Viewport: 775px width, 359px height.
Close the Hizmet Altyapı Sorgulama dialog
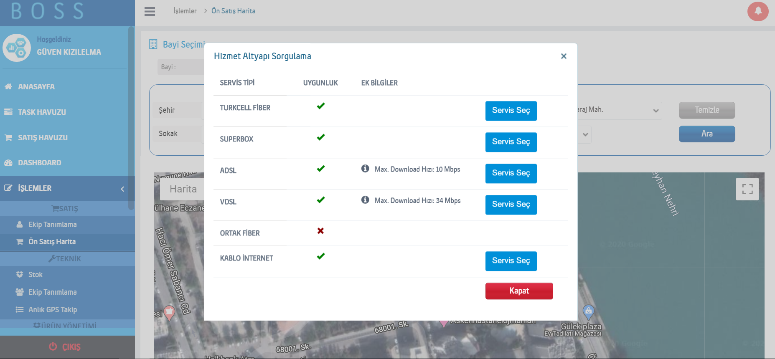[x=564, y=56]
